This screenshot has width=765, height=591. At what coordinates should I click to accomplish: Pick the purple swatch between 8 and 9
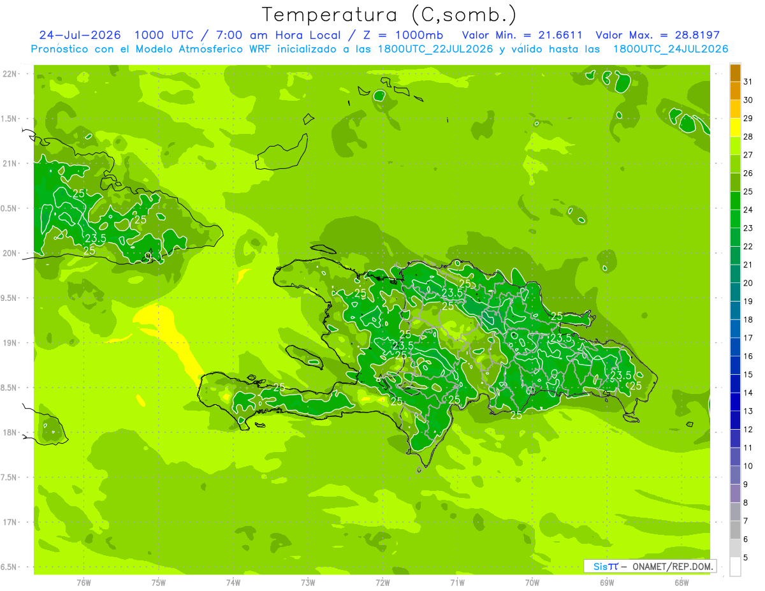click(x=735, y=494)
